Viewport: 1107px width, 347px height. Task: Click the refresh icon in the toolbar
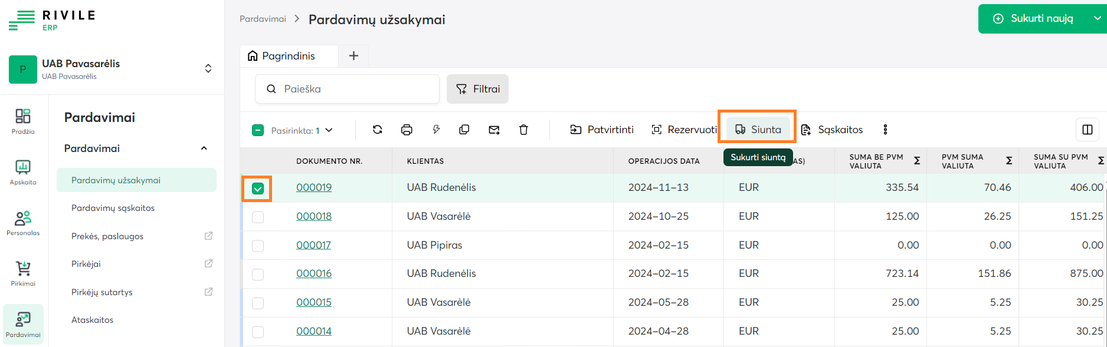pyautogui.click(x=378, y=130)
